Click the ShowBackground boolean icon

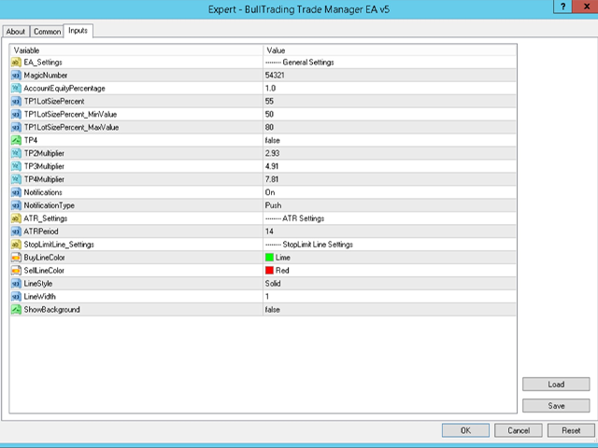pos(16,309)
